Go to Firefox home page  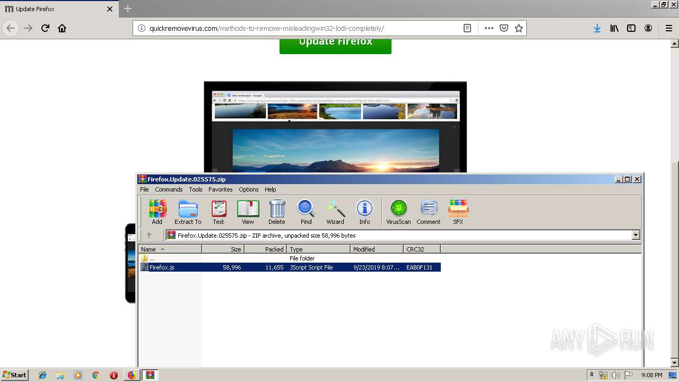coord(62,28)
